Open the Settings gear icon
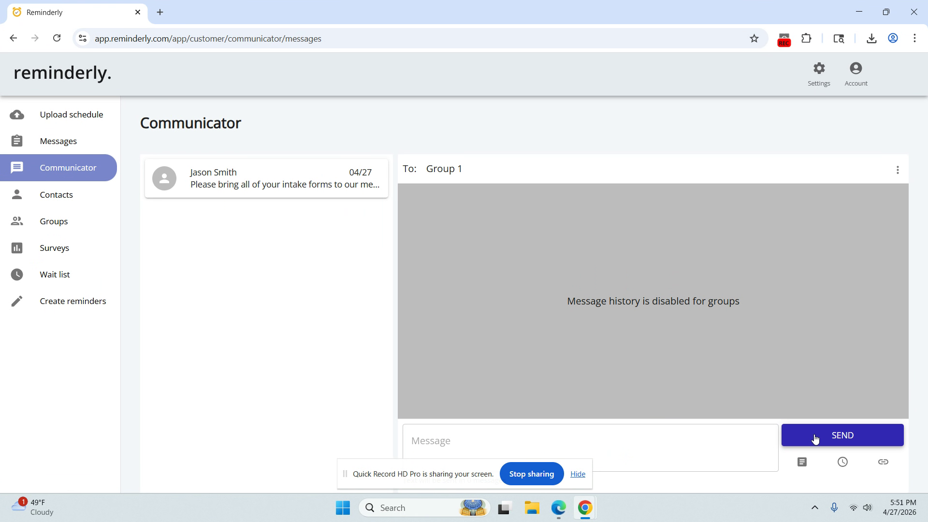The width and height of the screenshot is (928, 522). [819, 68]
